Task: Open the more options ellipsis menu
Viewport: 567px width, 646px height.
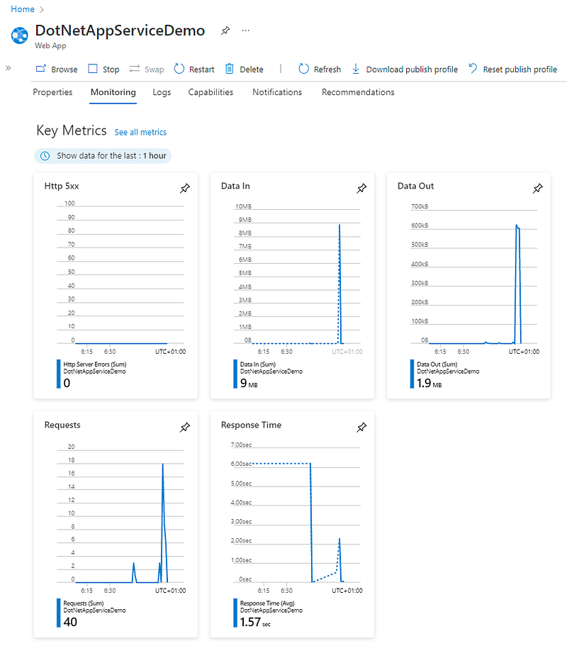Action: pyautogui.click(x=246, y=30)
